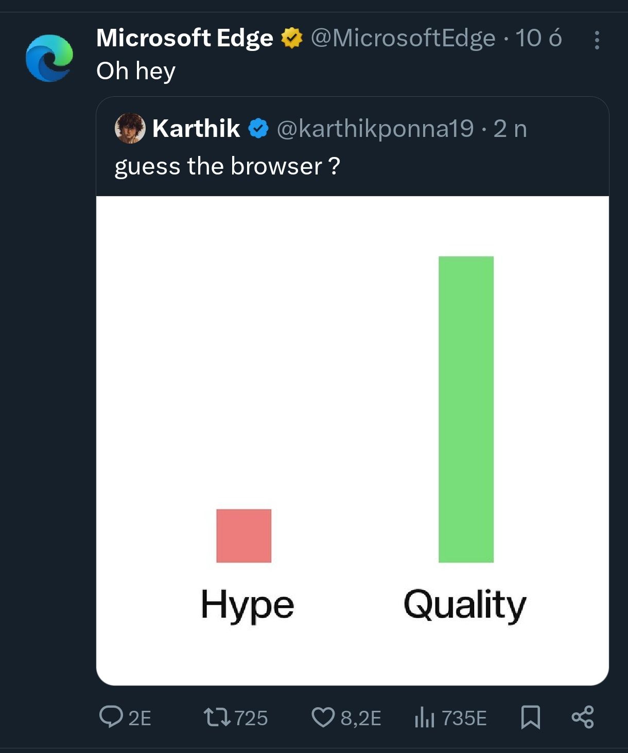
Task: Open Karthik's profile avatar
Action: click(131, 130)
